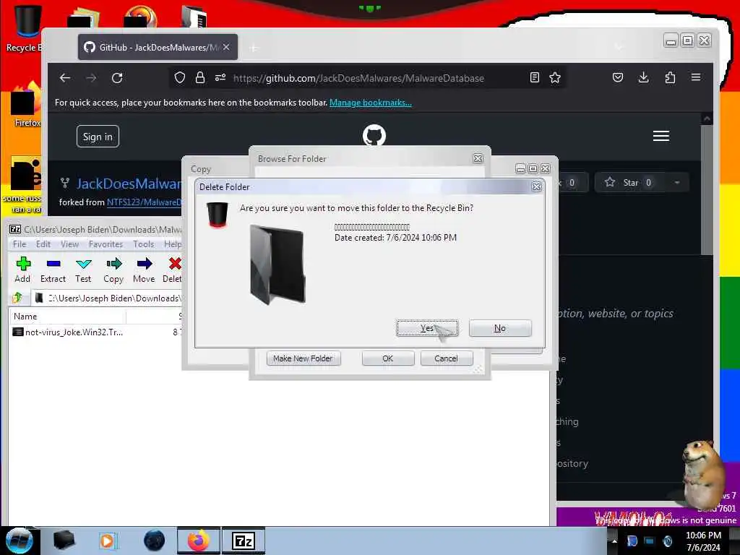Viewport: 740px width, 555px height.
Task: Open the Firefox application hamburger menu
Action: (696, 78)
